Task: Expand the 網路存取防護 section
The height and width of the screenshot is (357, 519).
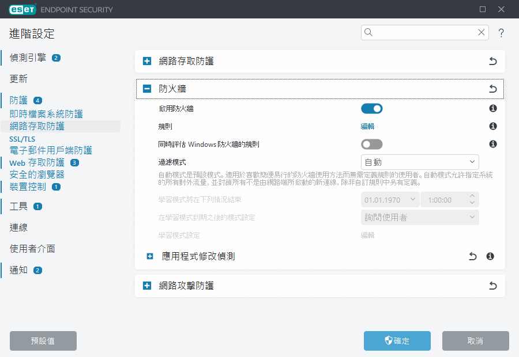Action: [x=147, y=61]
